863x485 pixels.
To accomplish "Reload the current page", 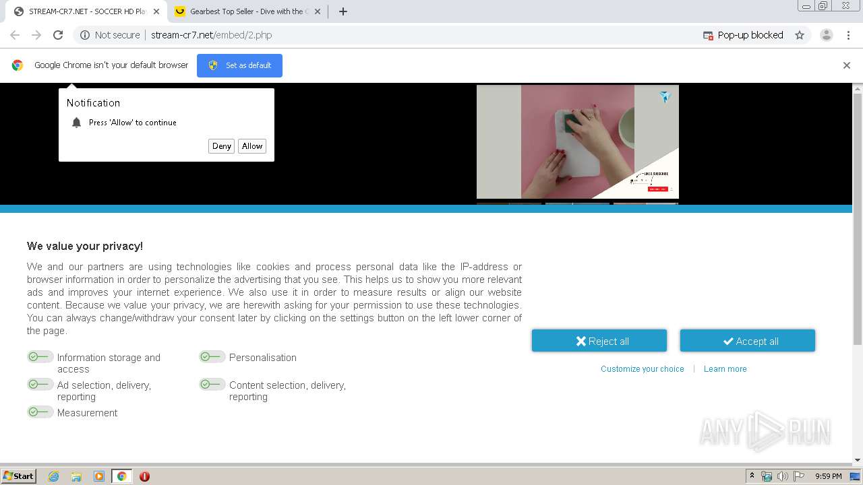I will click(x=58, y=35).
